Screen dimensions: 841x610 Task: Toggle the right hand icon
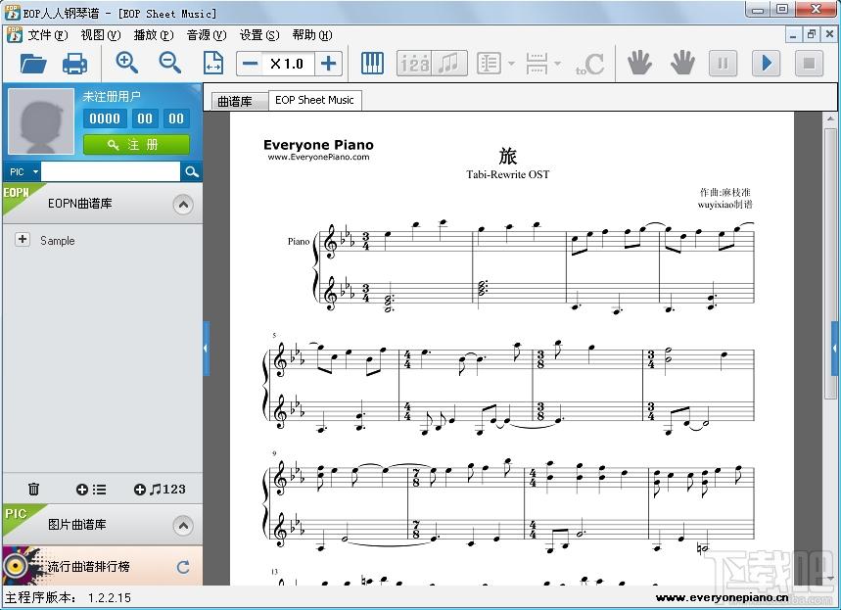682,64
